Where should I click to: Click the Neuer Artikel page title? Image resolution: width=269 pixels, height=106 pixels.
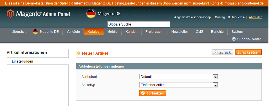pyautogui.click(x=95, y=53)
